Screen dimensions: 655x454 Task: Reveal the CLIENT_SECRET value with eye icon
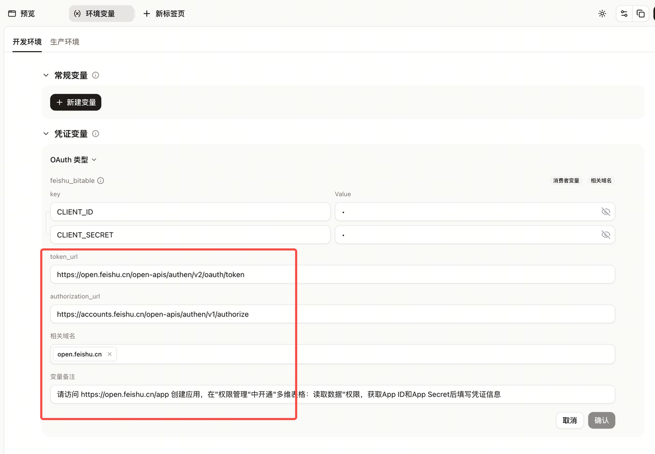606,235
